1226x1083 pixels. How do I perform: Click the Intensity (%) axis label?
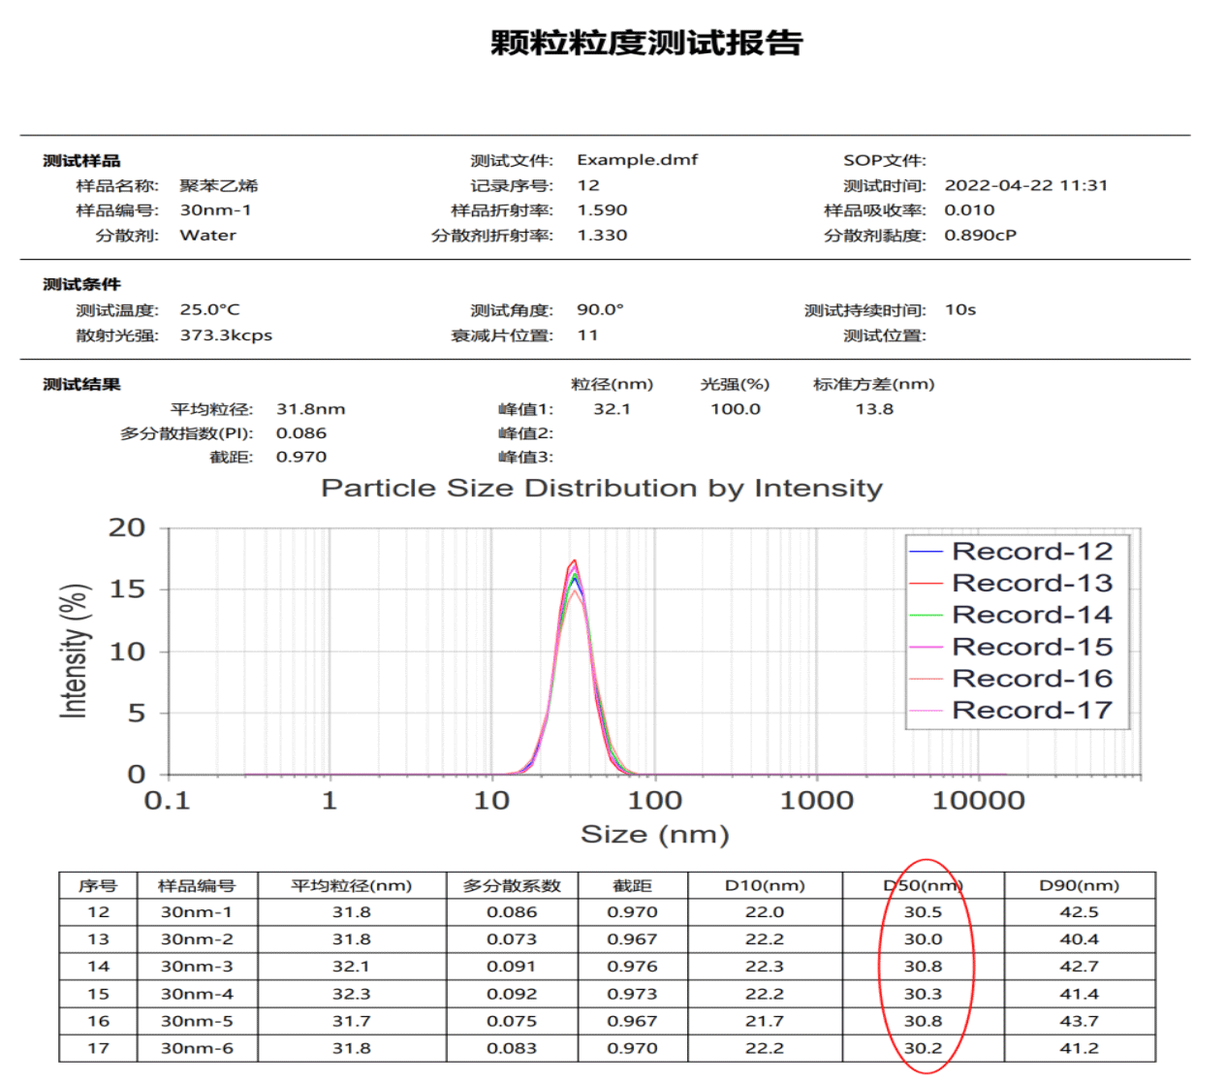coord(75,651)
